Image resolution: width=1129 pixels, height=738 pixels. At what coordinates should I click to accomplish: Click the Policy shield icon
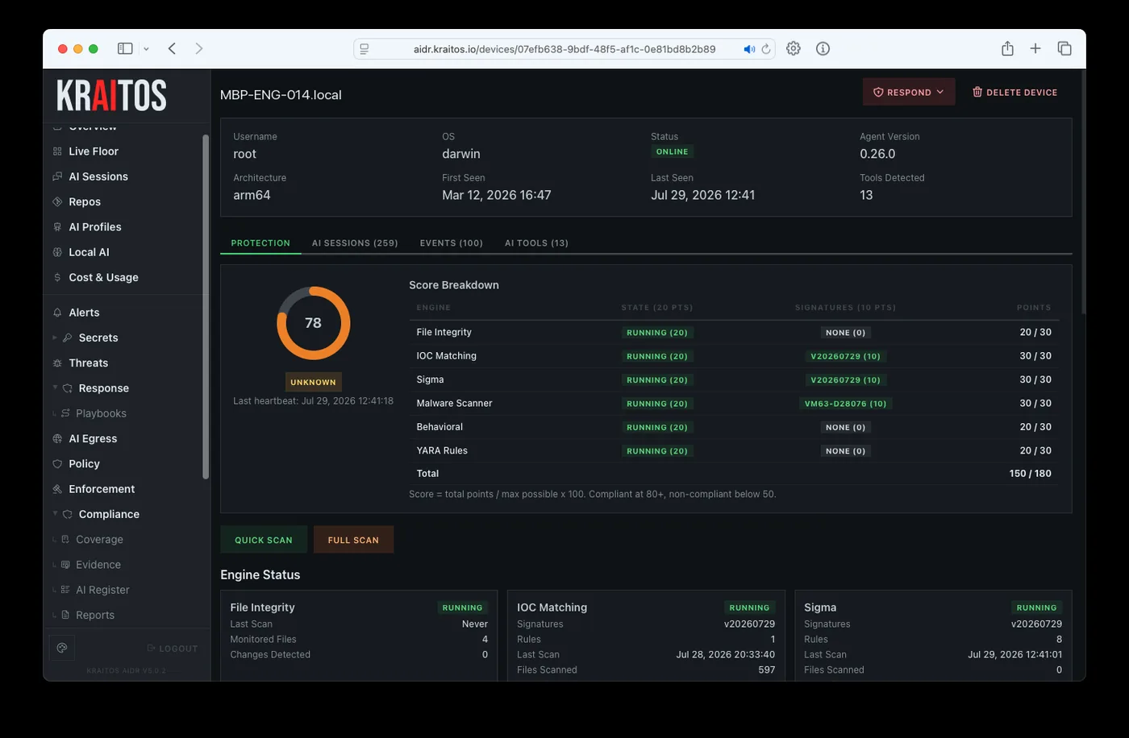click(57, 464)
